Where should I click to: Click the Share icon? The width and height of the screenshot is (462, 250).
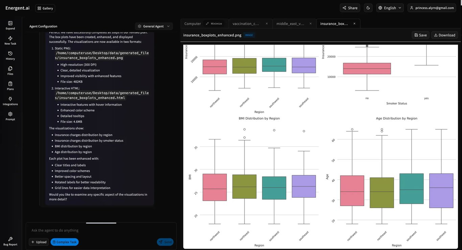click(x=350, y=7)
